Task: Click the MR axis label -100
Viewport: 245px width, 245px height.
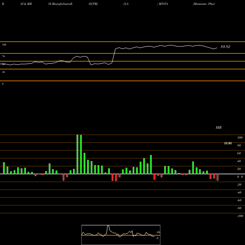Action: click(x=240, y=216)
